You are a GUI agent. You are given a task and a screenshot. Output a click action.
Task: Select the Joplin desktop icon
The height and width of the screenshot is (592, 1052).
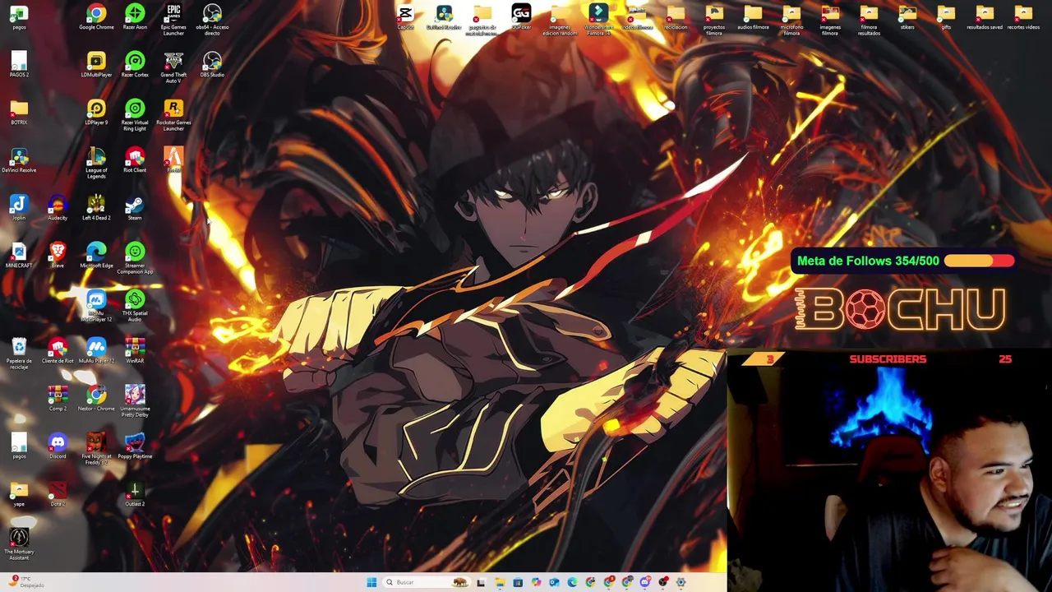[x=19, y=208]
